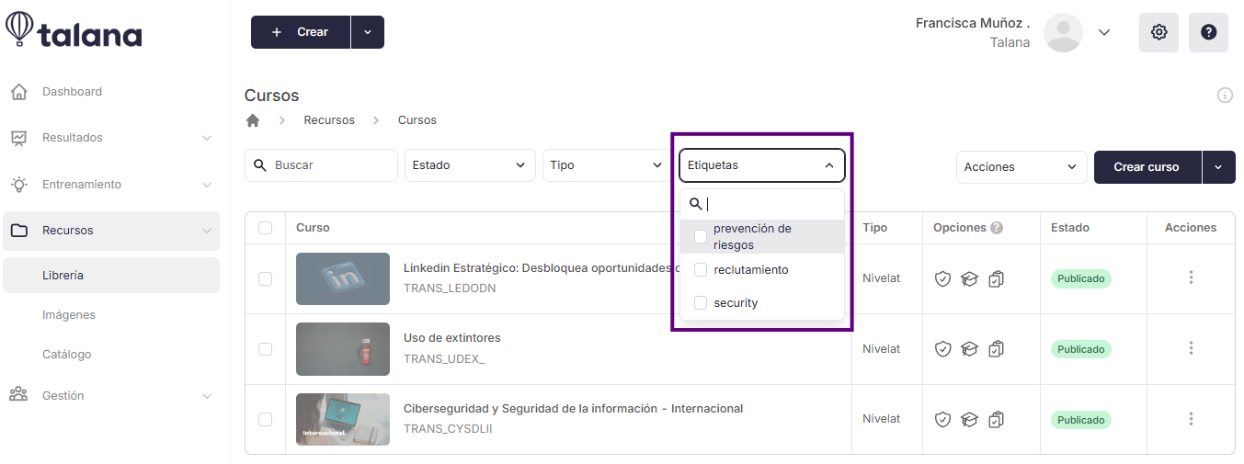
Task: Open the Estado filter dropdown
Action: pyautogui.click(x=470, y=165)
